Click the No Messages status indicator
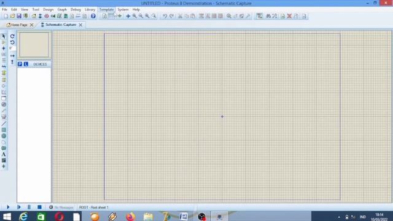The height and width of the screenshot is (221, 393). [x=61, y=207]
